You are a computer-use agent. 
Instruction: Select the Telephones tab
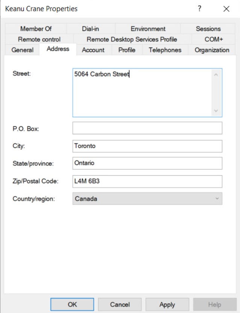(x=165, y=50)
